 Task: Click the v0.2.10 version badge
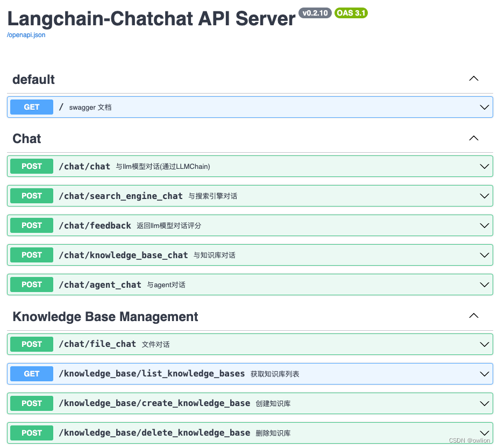(315, 13)
